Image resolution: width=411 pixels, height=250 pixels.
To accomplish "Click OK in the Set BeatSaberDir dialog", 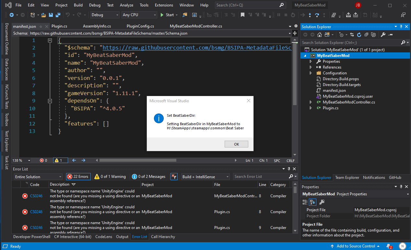I will pyautogui.click(x=236, y=144).
